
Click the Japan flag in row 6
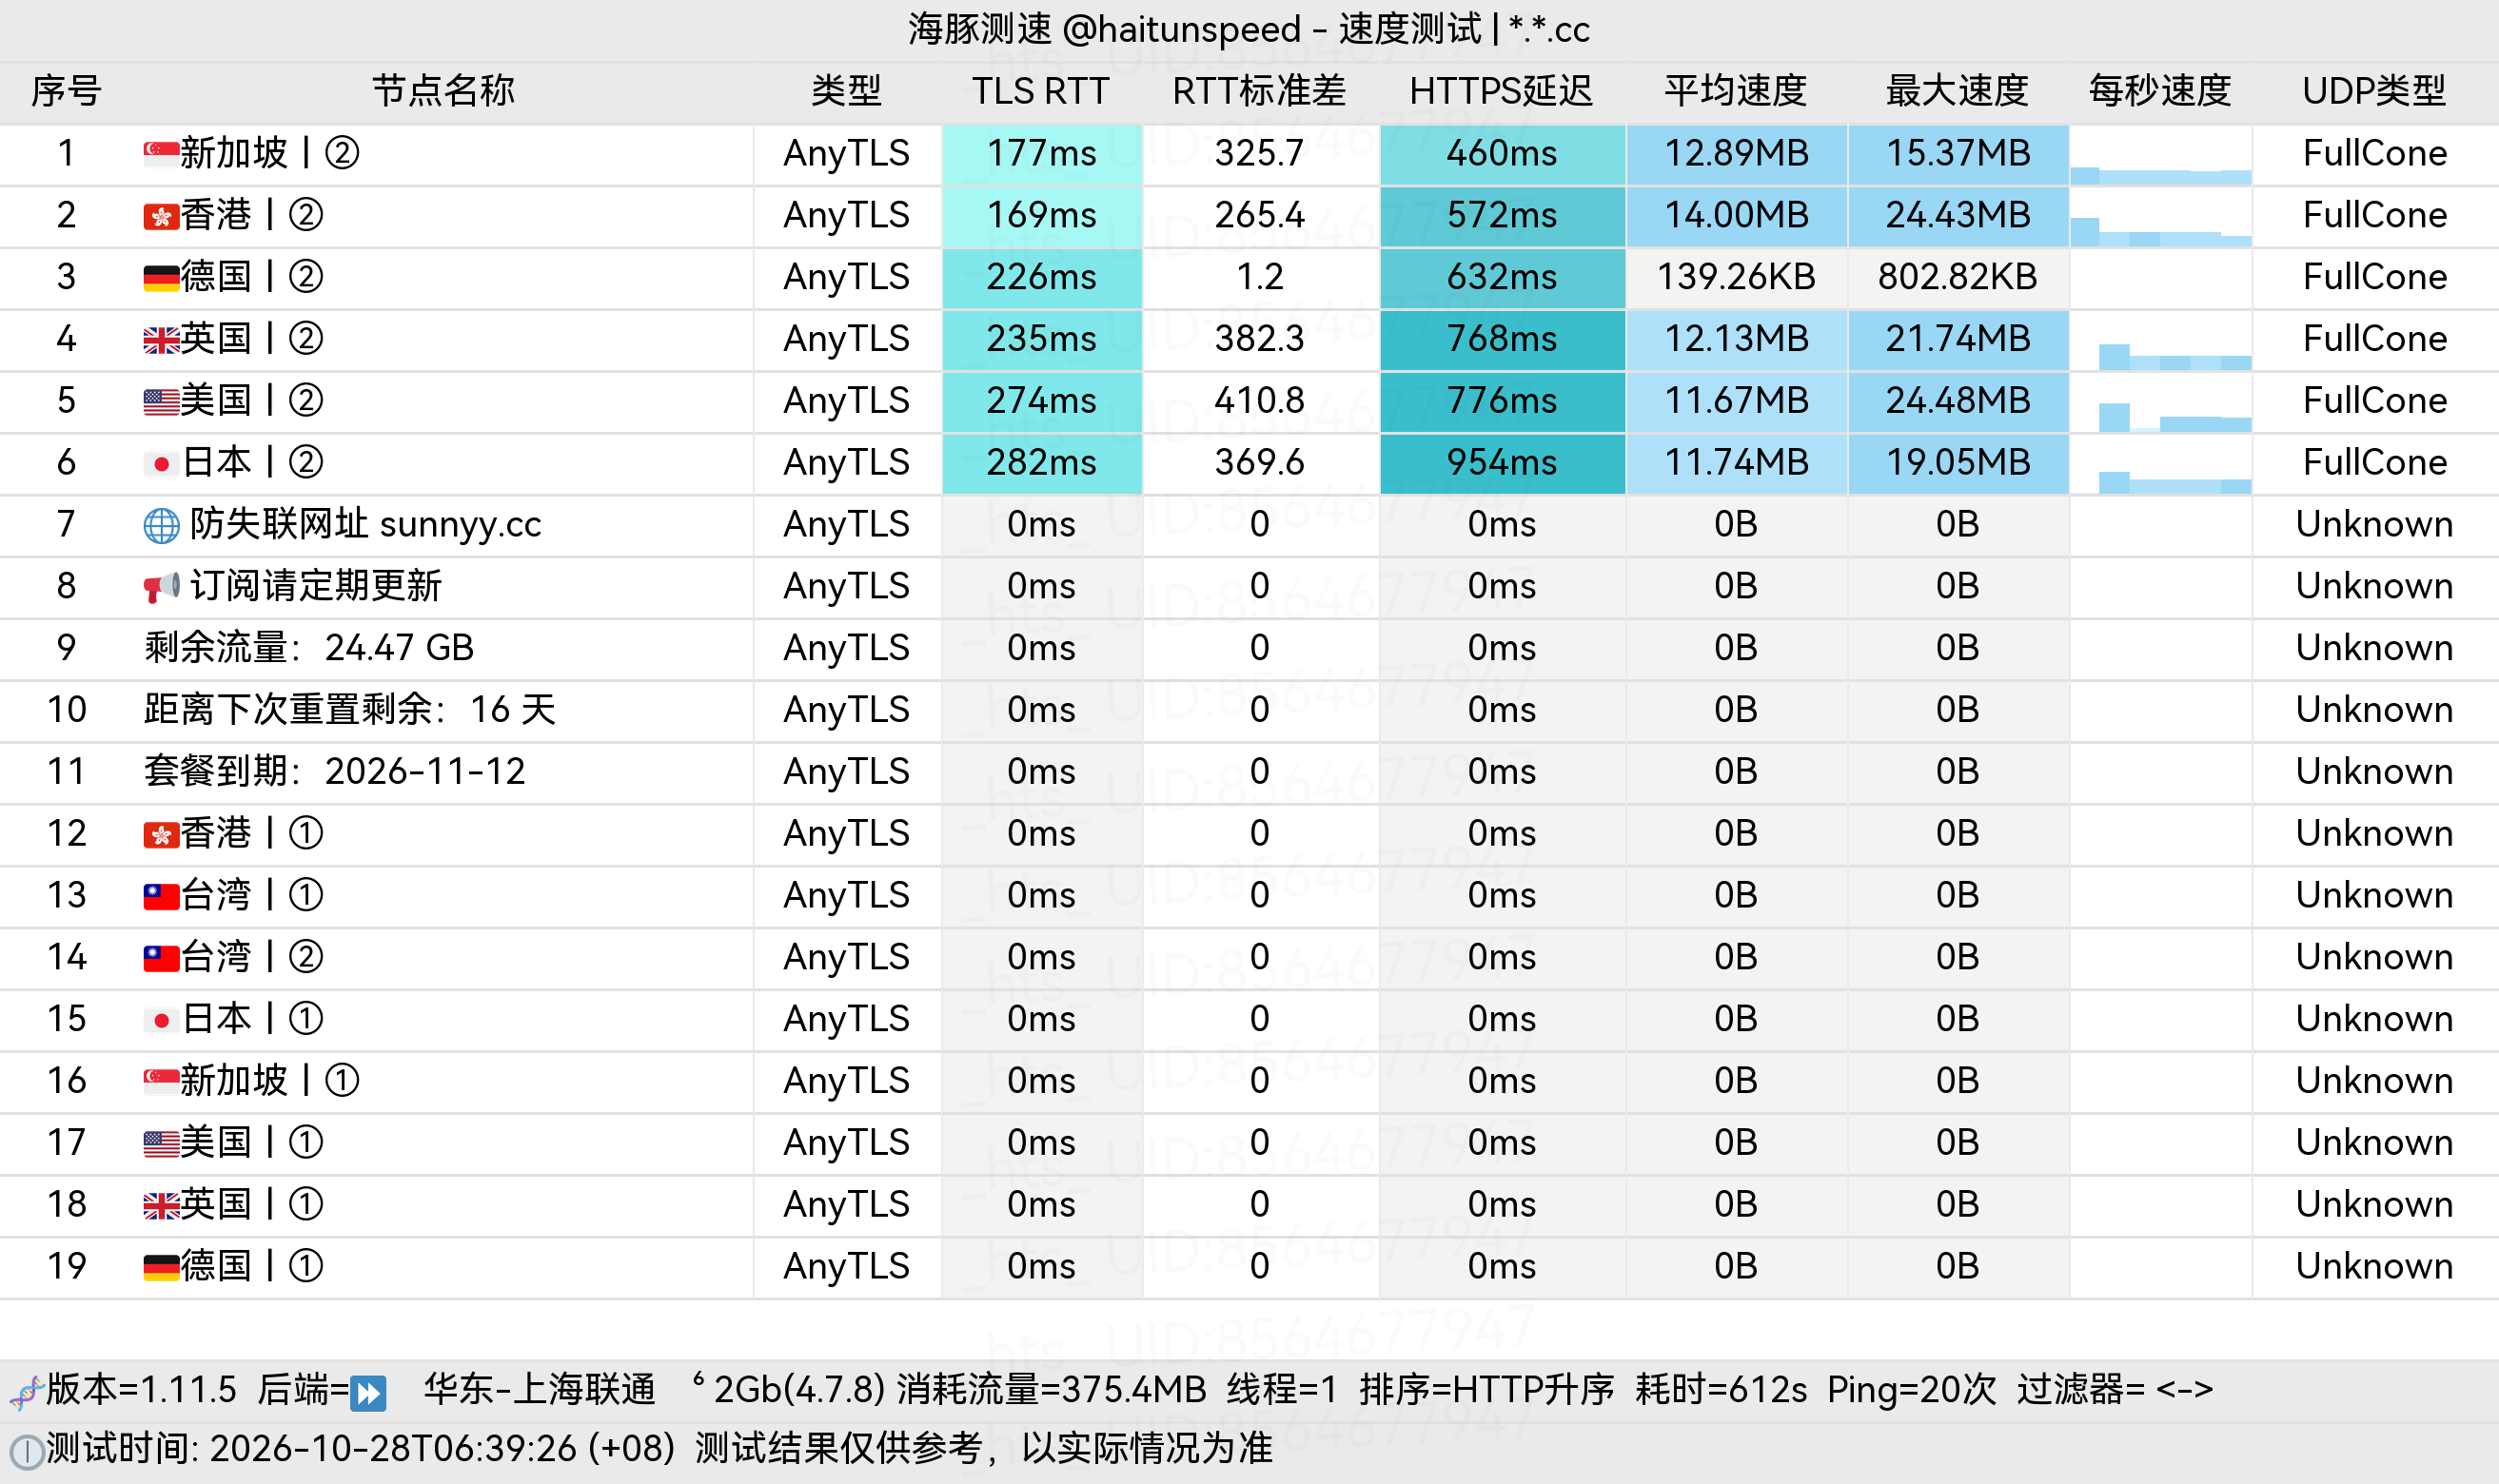(161, 463)
